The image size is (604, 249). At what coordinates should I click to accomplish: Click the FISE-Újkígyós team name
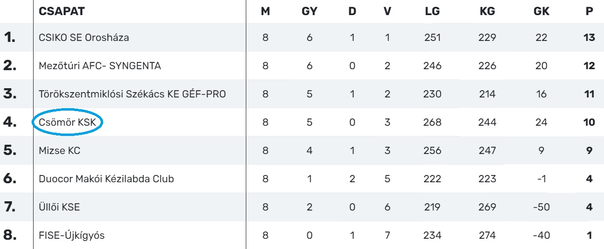tap(72, 236)
